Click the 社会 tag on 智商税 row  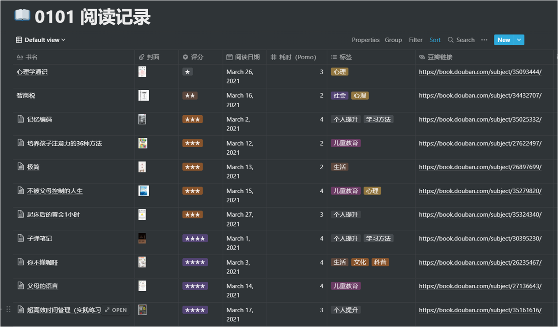pyautogui.click(x=339, y=96)
